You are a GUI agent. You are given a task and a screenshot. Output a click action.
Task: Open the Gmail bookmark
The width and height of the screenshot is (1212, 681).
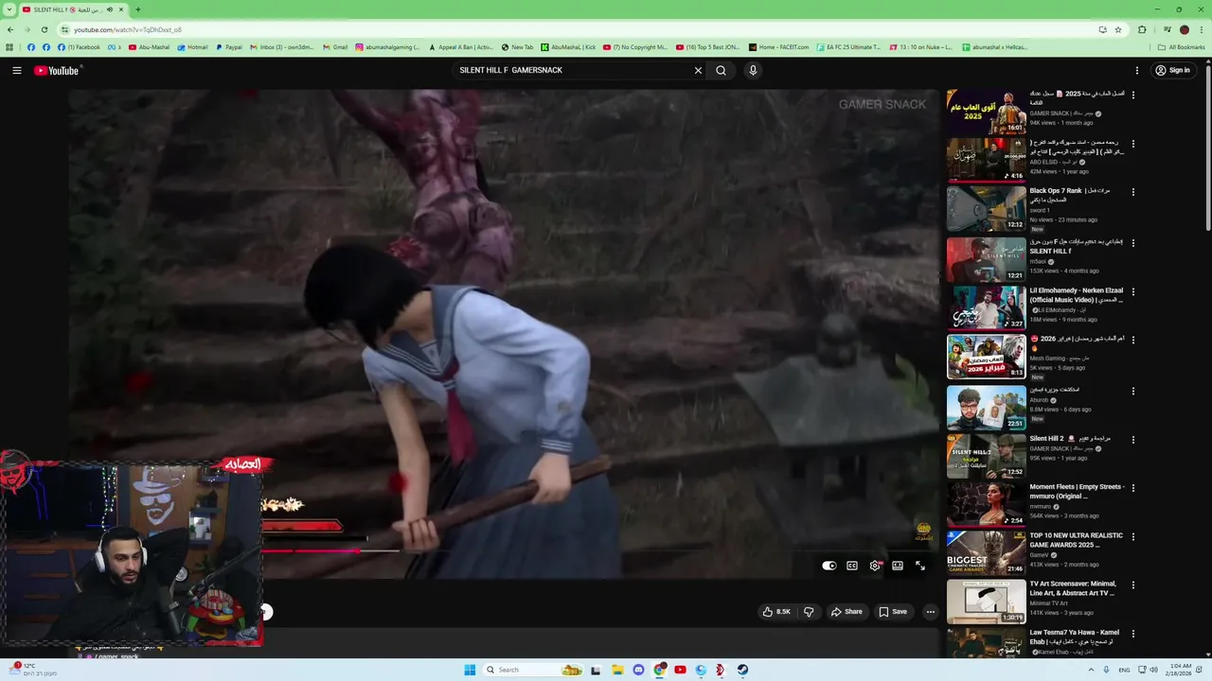(x=335, y=47)
